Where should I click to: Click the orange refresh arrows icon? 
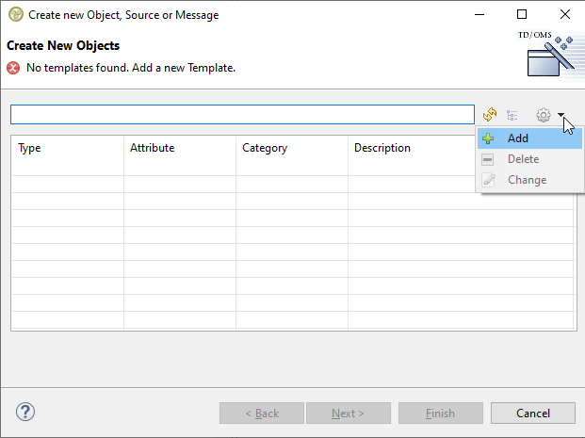[x=490, y=115]
